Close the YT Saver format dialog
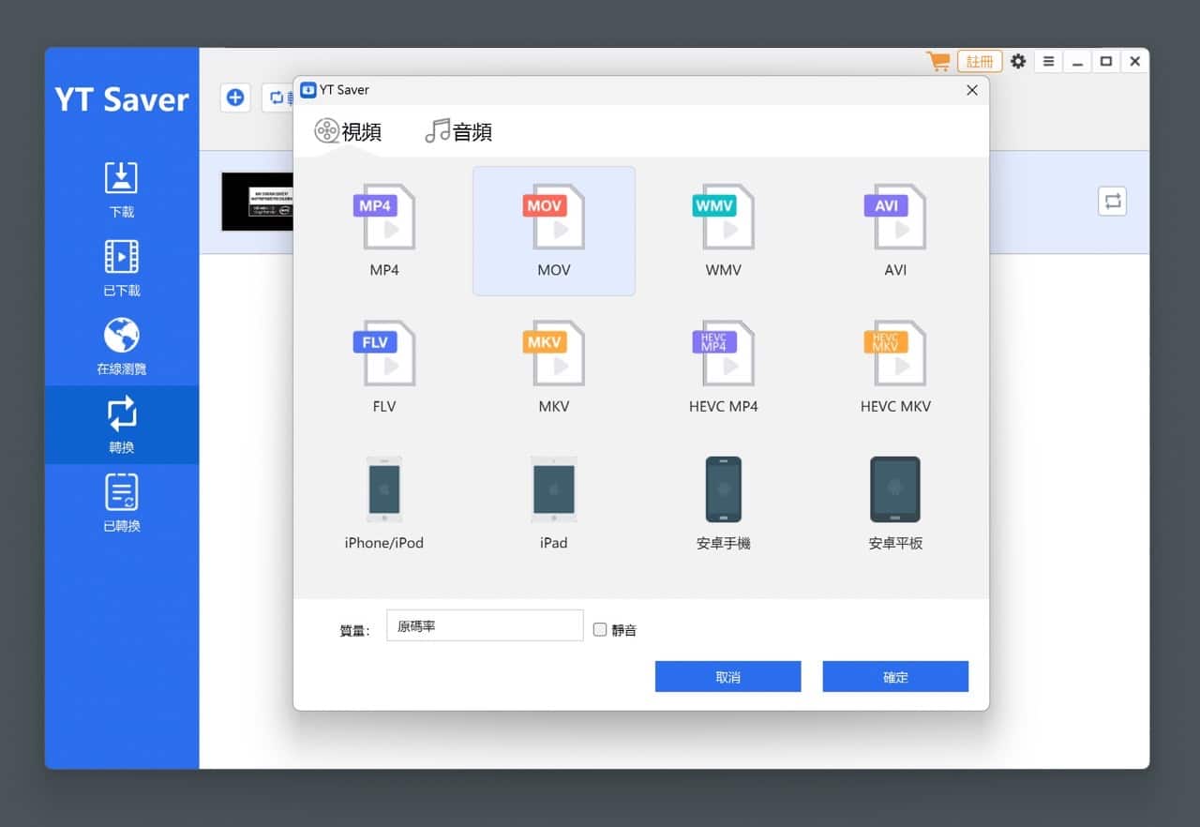The width and height of the screenshot is (1200, 827). (x=972, y=90)
